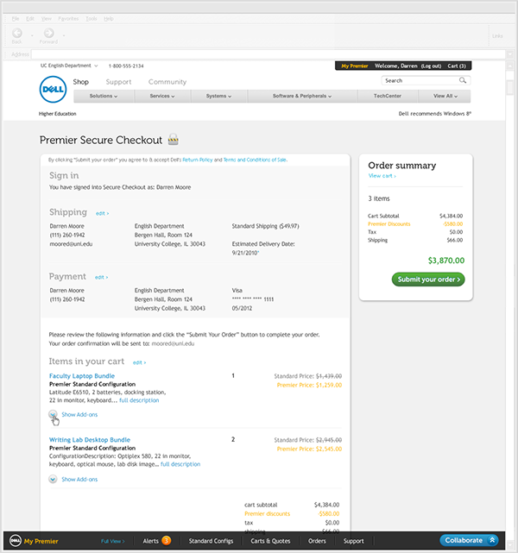Open Terms and Conditions of Sale link
Screen dimensions: 518x553
(256, 160)
